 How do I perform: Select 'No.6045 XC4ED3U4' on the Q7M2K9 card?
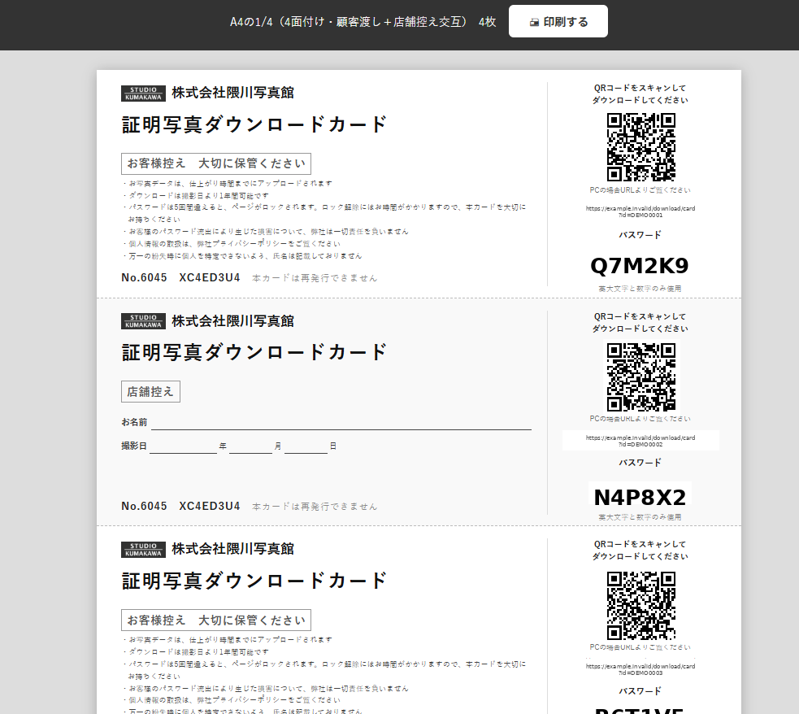coord(180,278)
